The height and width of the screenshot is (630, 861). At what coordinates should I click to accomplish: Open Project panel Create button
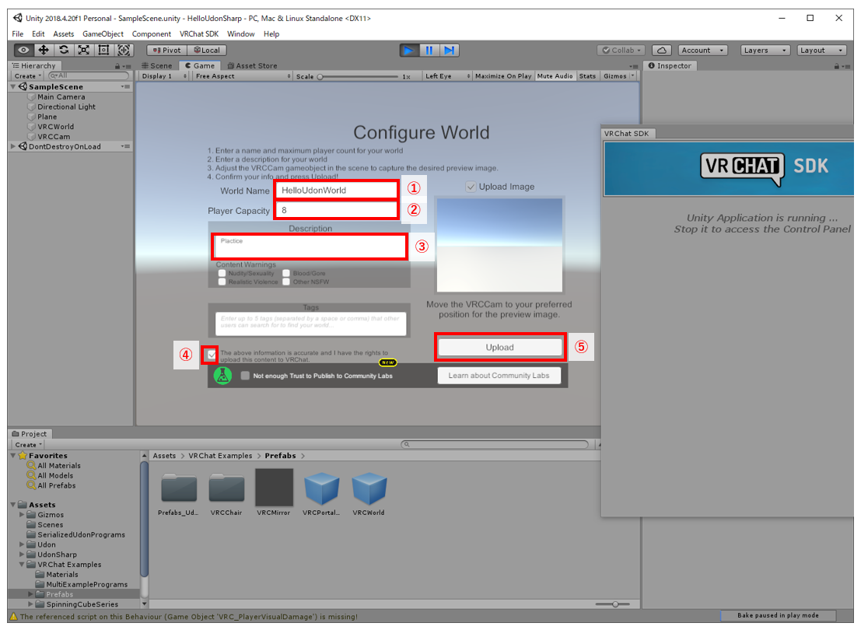point(28,445)
